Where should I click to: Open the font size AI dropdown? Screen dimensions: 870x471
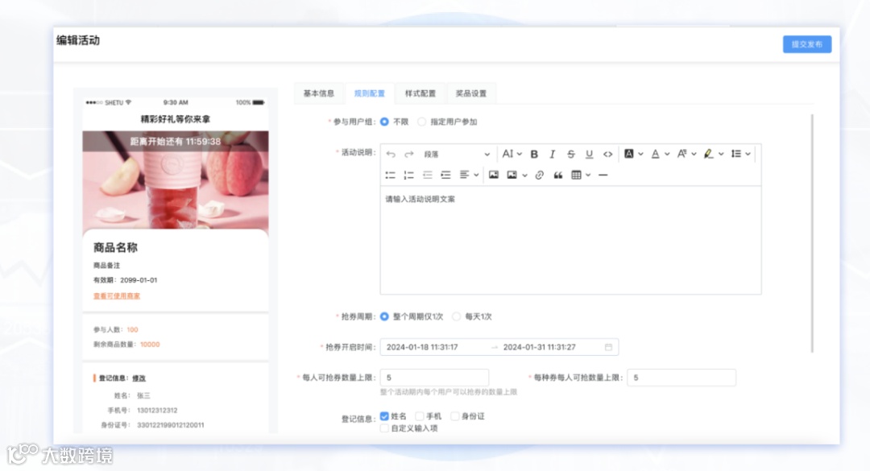click(x=512, y=155)
